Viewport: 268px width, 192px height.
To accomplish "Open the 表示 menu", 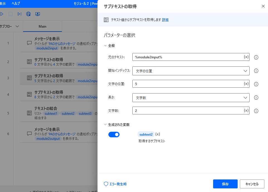I will pos(3,3).
